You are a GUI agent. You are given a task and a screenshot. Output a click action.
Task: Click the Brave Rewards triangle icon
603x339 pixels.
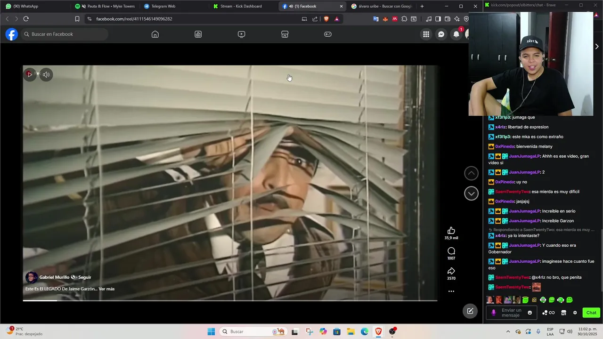point(337,19)
